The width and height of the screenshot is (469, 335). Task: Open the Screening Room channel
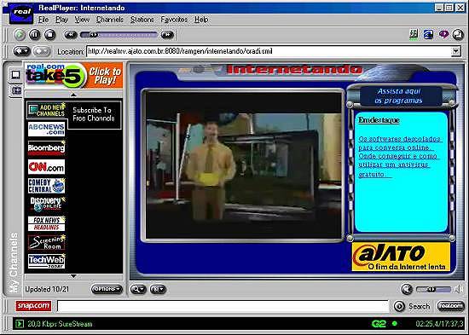pyautogui.click(x=46, y=242)
